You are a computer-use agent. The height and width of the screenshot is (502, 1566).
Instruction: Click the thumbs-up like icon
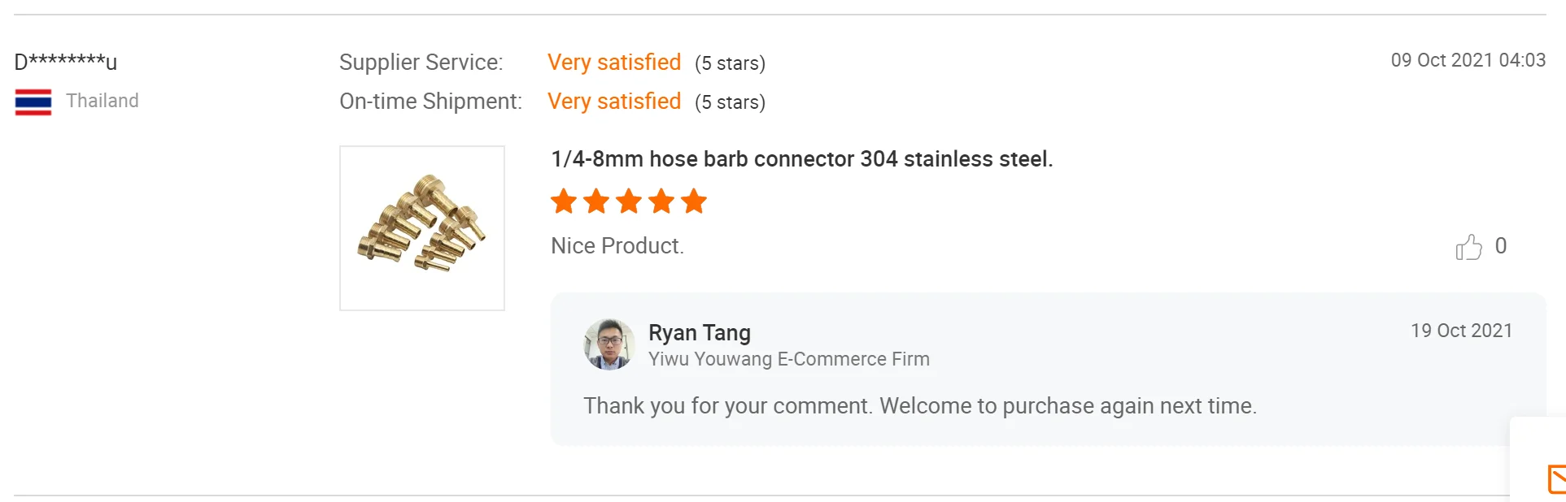pos(1468,247)
